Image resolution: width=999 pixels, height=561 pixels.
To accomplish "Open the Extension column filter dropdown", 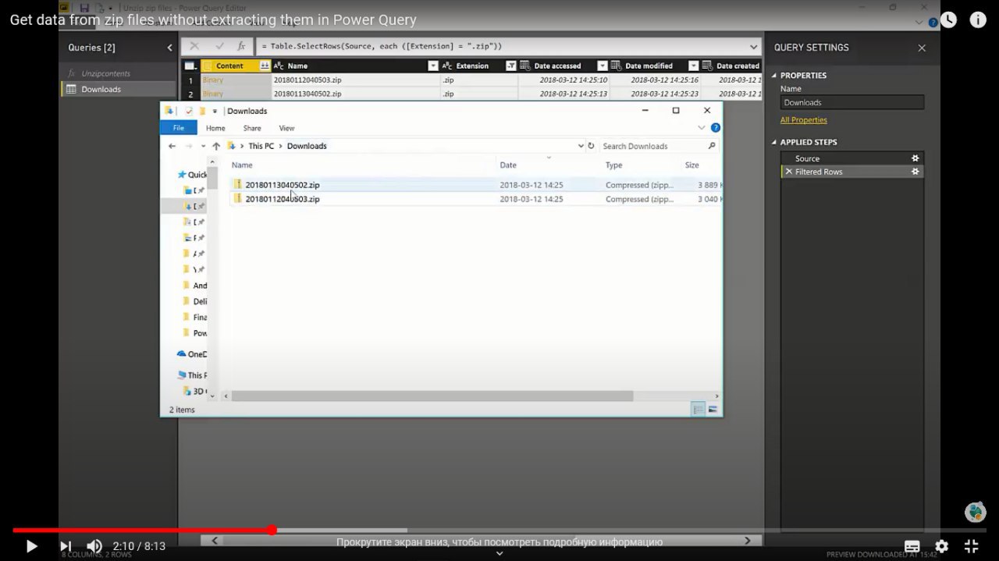I will pos(510,66).
